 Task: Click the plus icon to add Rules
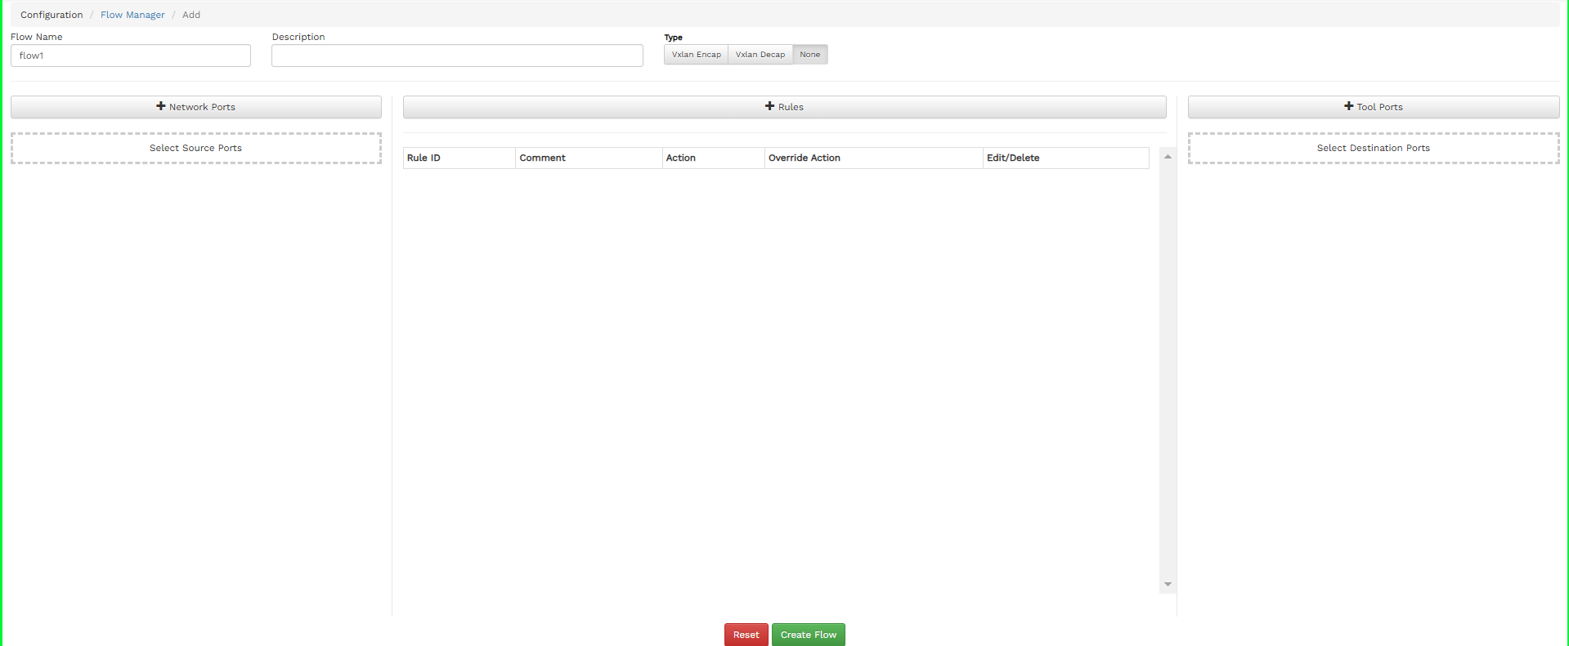click(x=769, y=106)
